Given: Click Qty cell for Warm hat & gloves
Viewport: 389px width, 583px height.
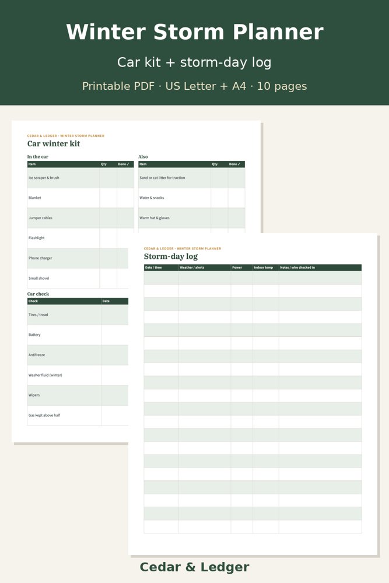Looking at the screenshot, I should click(x=219, y=218).
